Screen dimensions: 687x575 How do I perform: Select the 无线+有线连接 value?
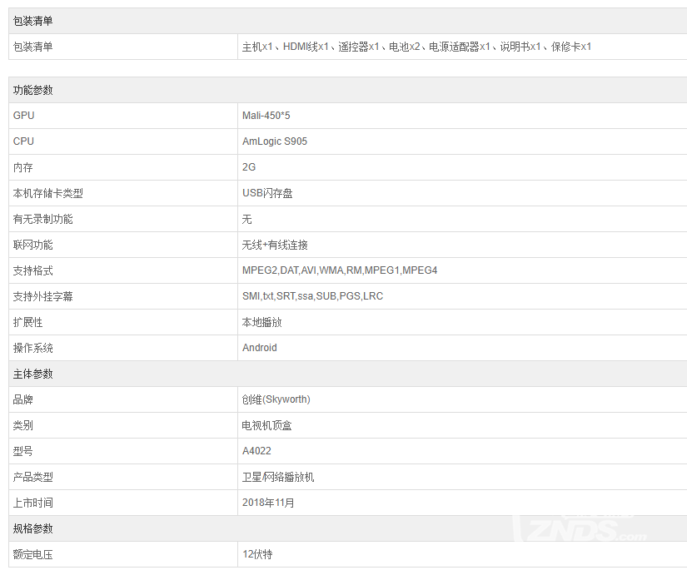click(x=275, y=245)
